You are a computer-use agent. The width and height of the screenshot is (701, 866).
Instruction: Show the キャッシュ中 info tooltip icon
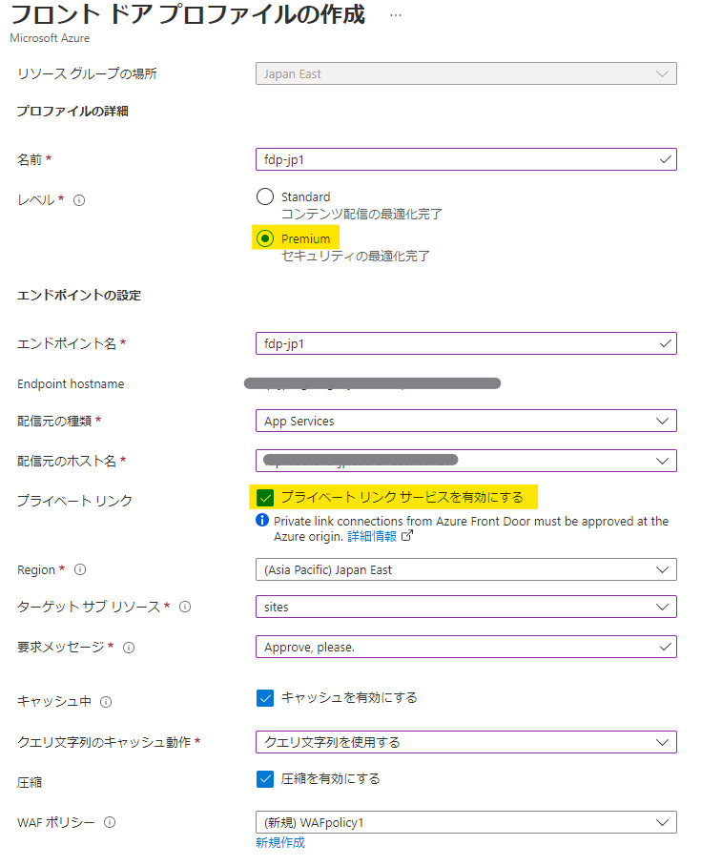[x=106, y=702]
